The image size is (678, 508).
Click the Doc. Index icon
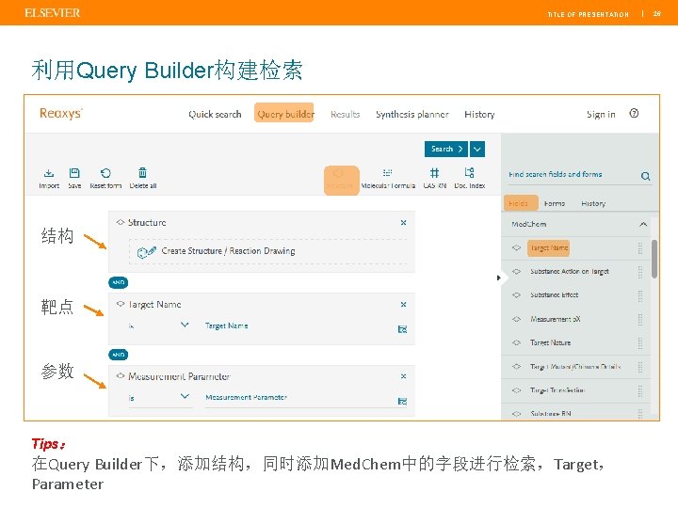(x=469, y=173)
